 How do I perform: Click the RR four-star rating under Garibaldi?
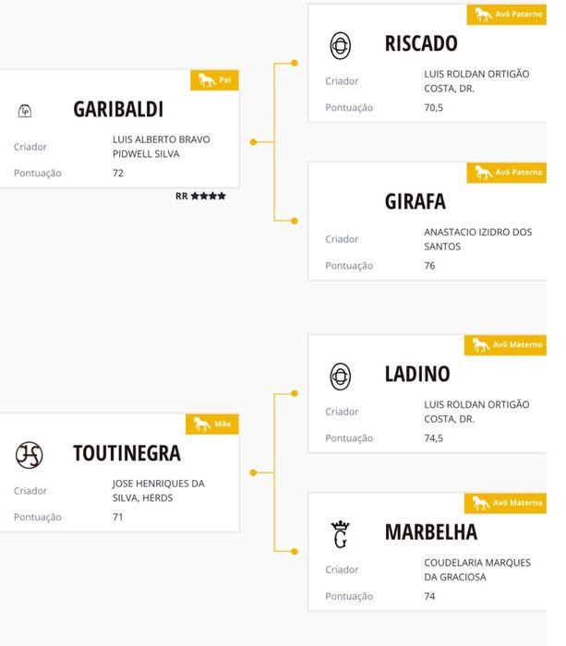[200, 197]
